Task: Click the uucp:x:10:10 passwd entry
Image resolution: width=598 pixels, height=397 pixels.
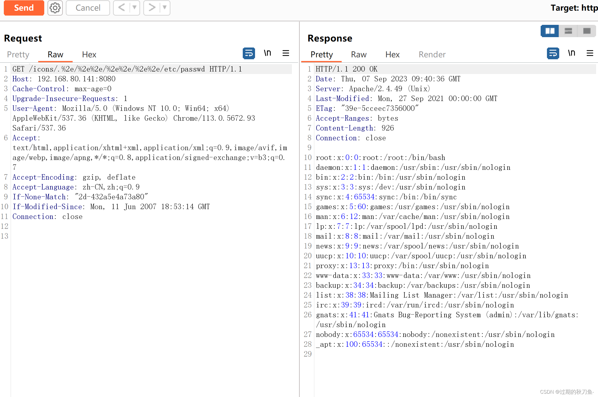Action: coord(421,256)
